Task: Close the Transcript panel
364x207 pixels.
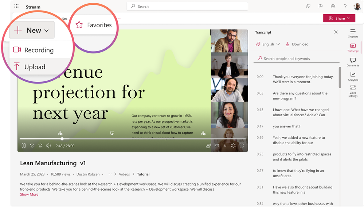Action: point(336,32)
